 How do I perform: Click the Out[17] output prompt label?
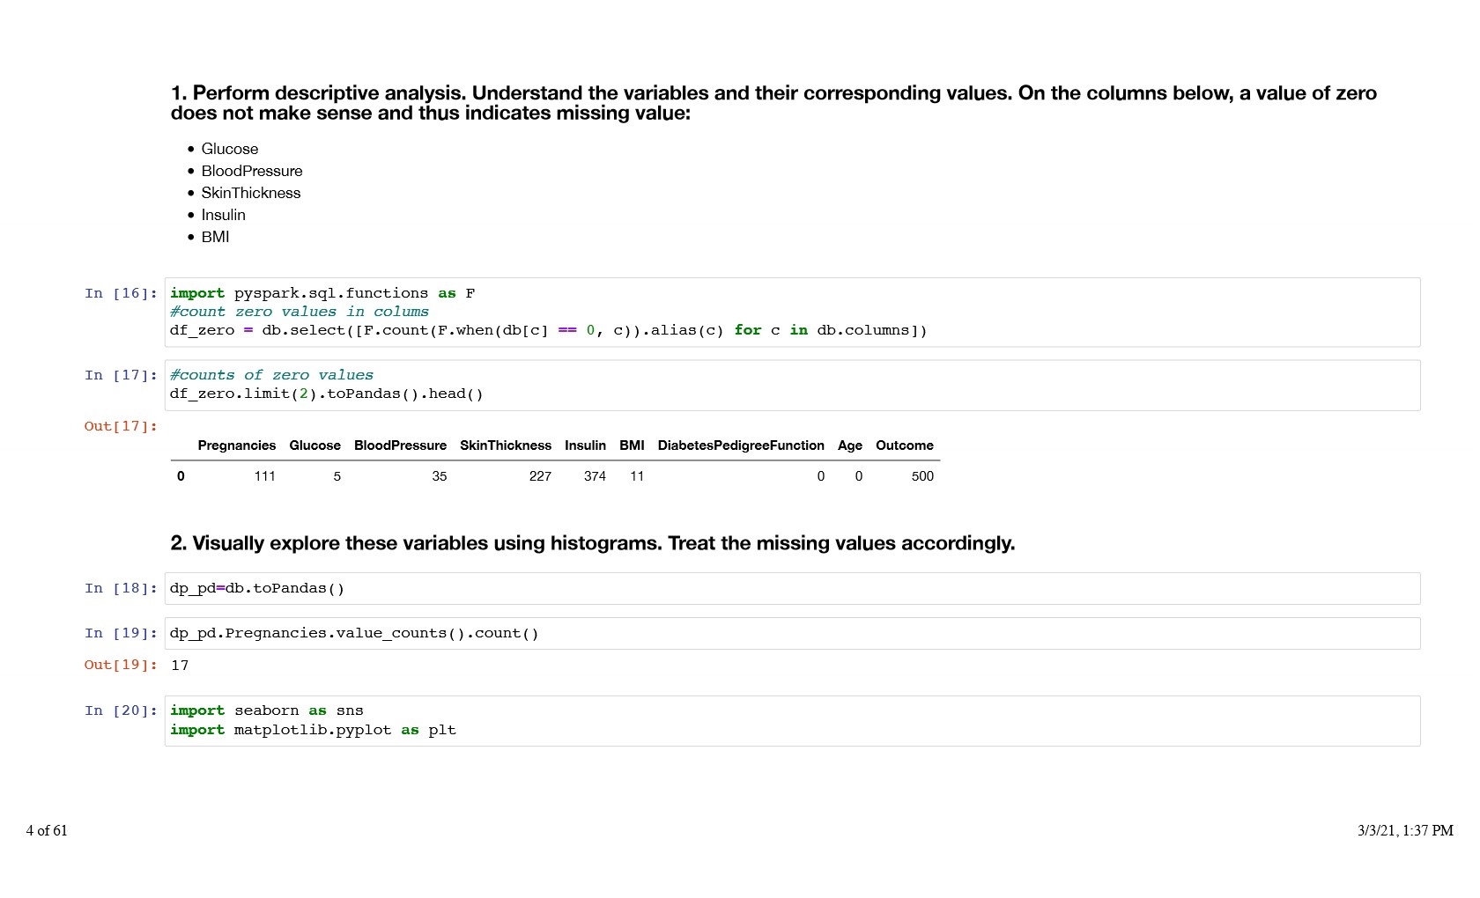coord(121,426)
